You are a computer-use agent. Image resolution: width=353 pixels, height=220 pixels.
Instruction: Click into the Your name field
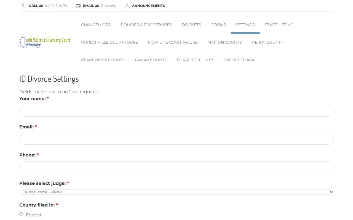pyautogui.click(x=176, y=111)
